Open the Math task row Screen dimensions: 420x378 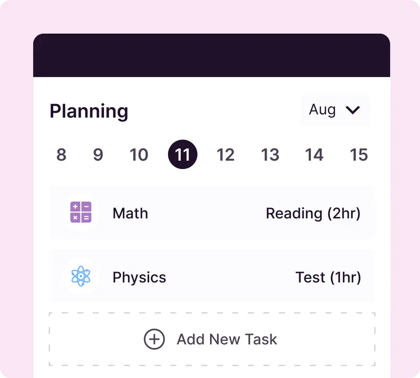(212, 213)
